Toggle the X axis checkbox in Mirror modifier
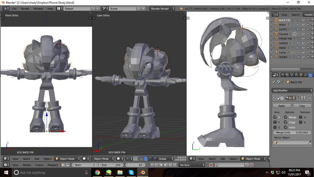Screen dimensions: 314x177 (x=275, y=117)
